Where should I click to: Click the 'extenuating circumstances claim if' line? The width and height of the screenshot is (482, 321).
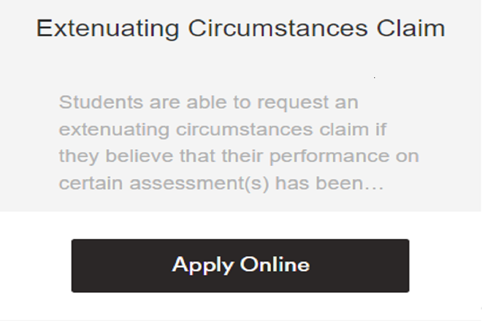(x=222, y=130)
